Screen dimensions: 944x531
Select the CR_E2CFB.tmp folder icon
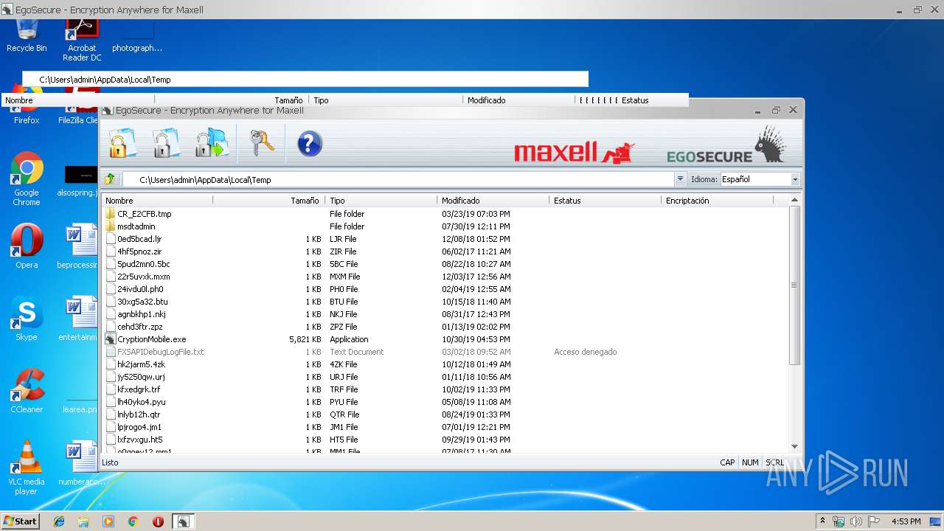point(111,214)
